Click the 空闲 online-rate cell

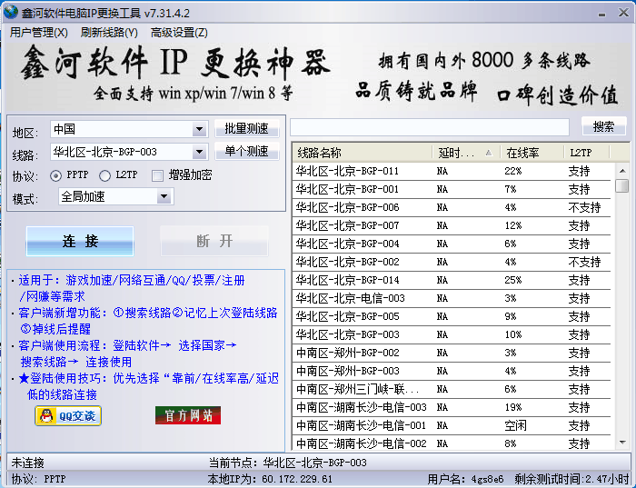point(515,425)
